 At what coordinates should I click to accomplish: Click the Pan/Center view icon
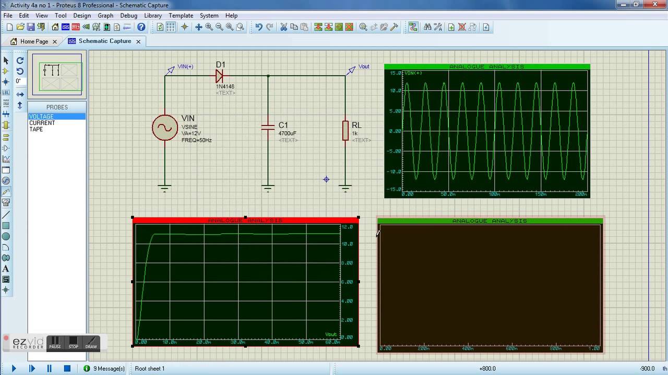coord(198,27)
